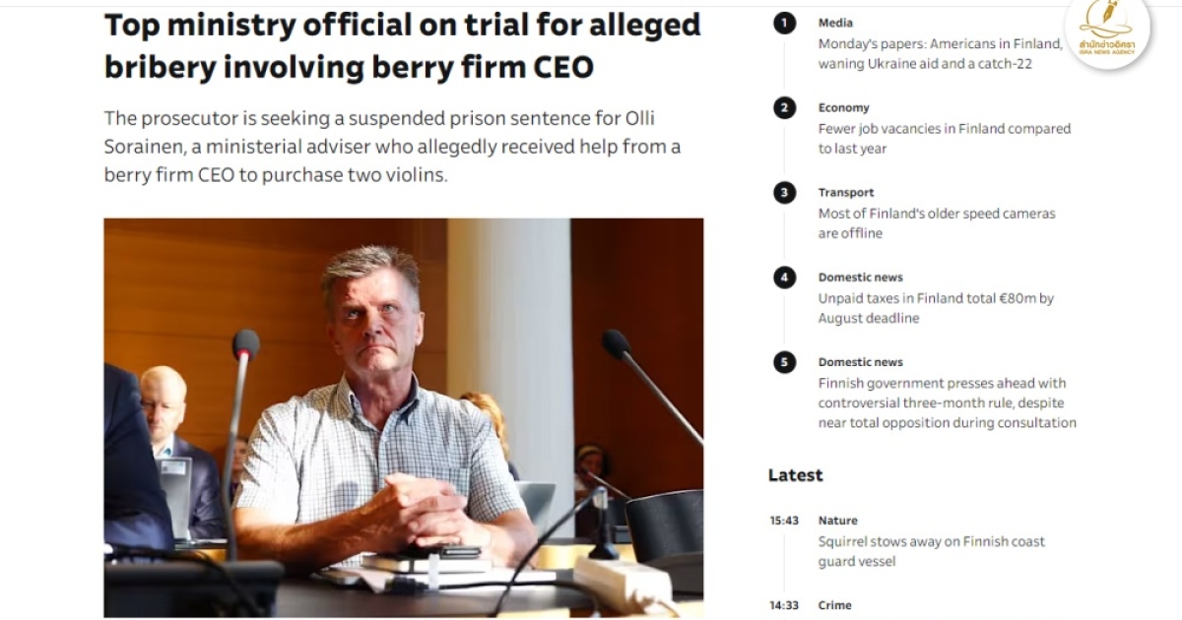The image size is (1182, 620).
Task: Open Squirrel stows away on vessel story
Action: coord(931,551)
